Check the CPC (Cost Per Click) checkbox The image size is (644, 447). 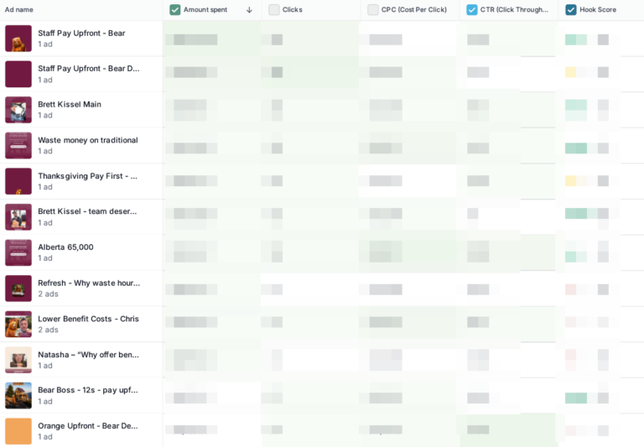point(373,10)
